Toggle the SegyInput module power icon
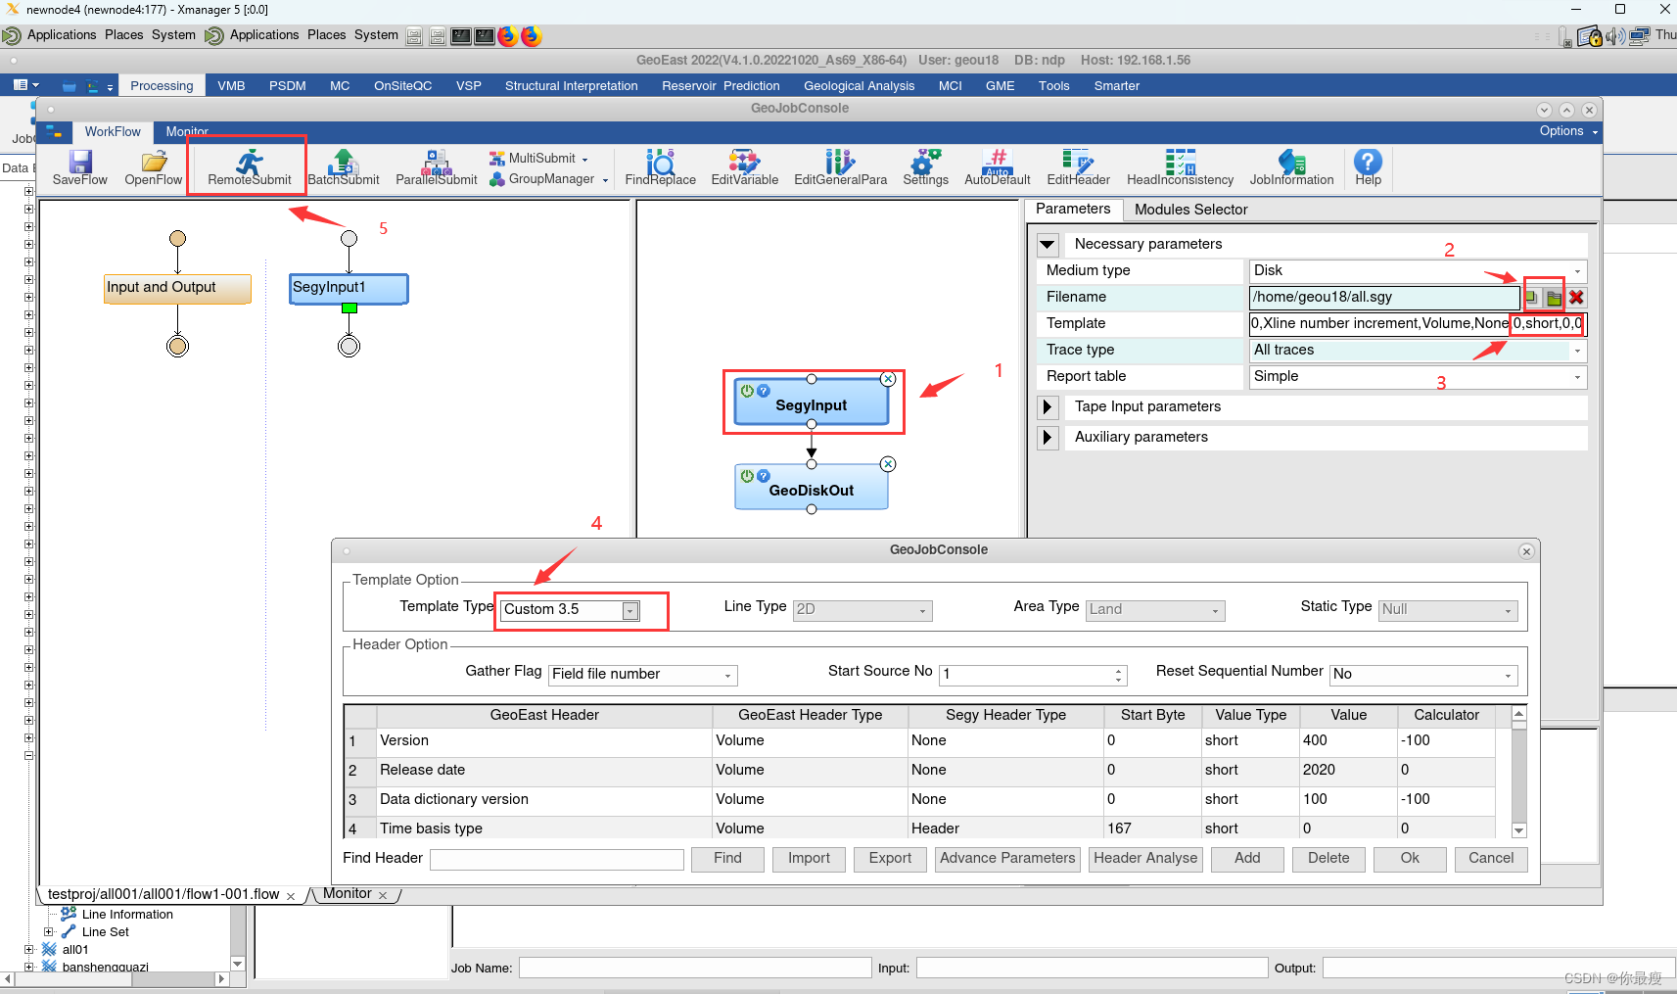 pos(747,391)
